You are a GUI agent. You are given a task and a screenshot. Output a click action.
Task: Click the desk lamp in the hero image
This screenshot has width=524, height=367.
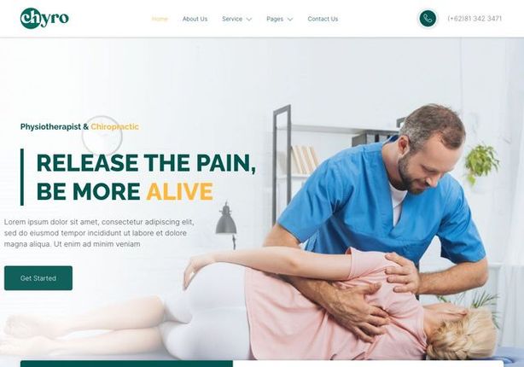(227, 224)
